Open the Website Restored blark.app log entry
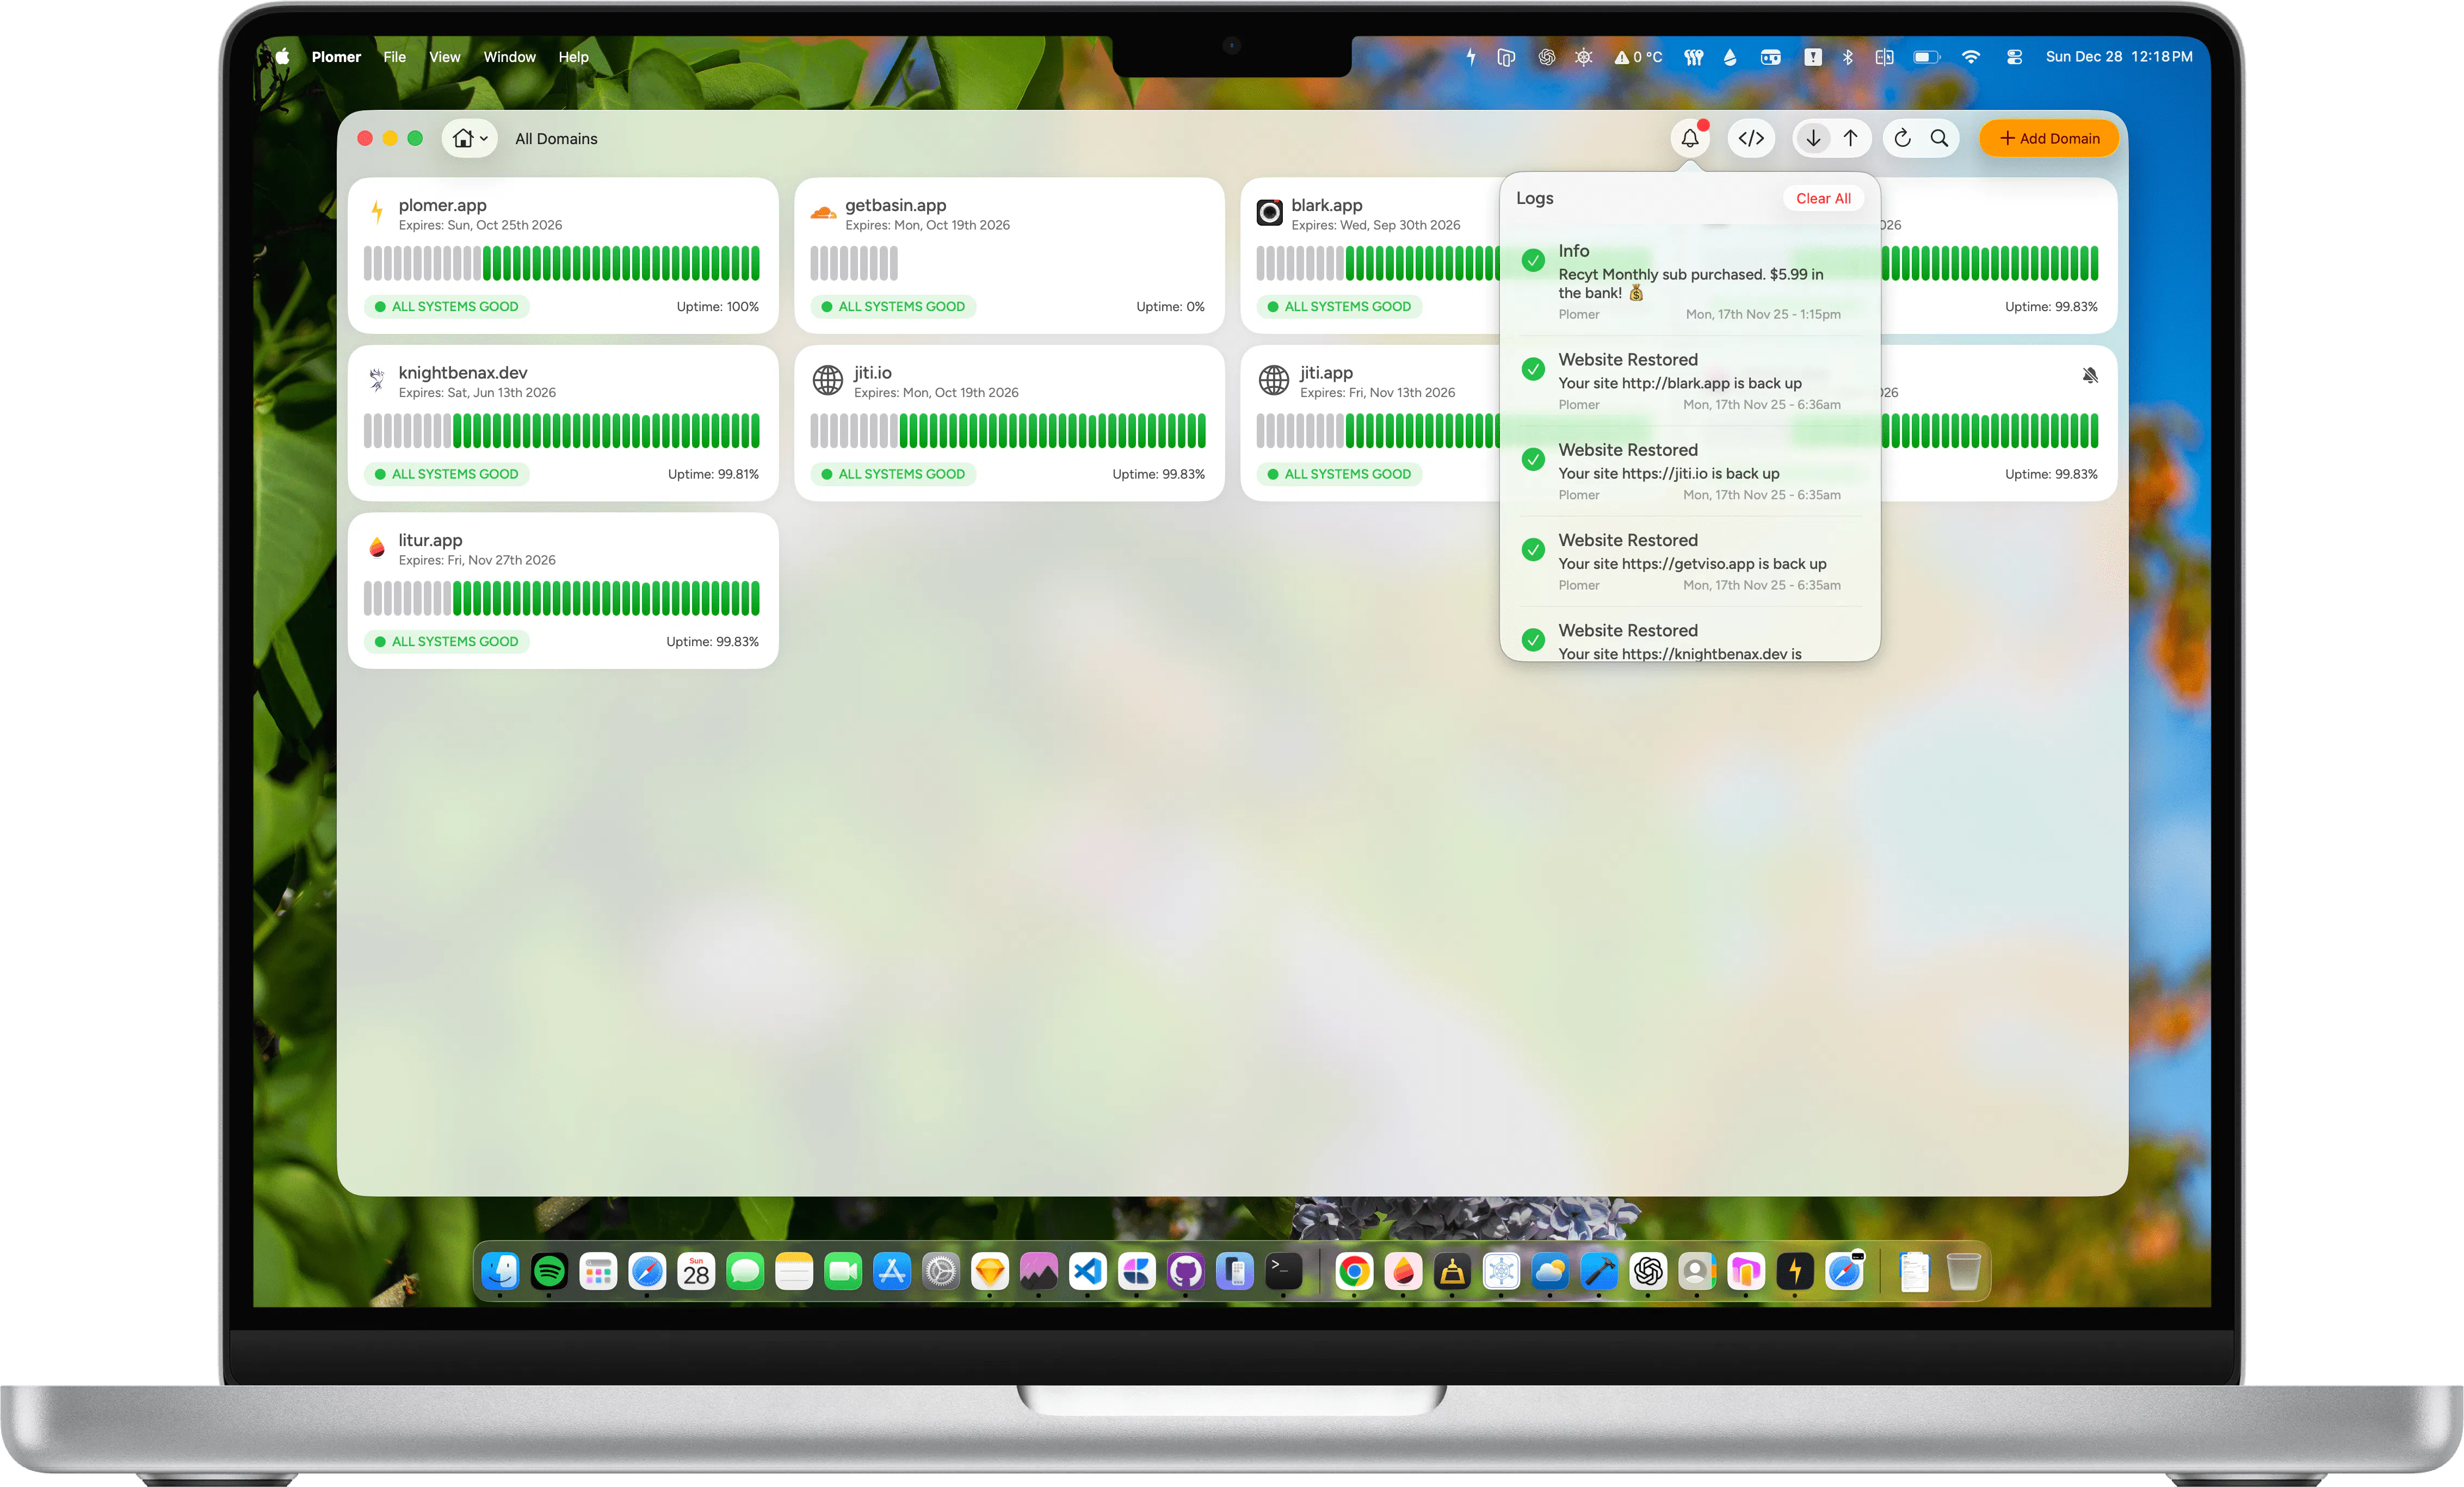This screenshot has height=1487, width=2464. coord(1691,381)
